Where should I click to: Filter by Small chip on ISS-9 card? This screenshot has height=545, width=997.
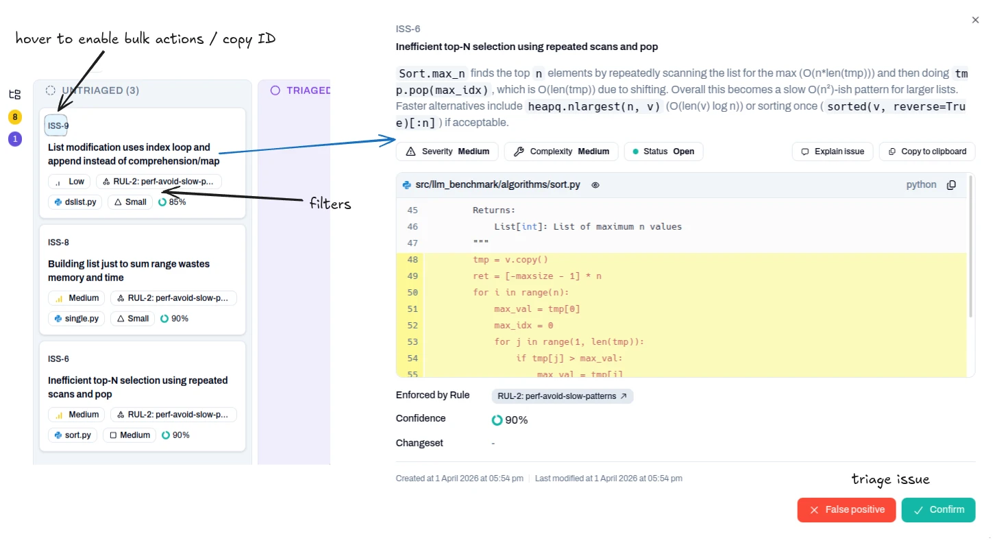pos(130,202)
